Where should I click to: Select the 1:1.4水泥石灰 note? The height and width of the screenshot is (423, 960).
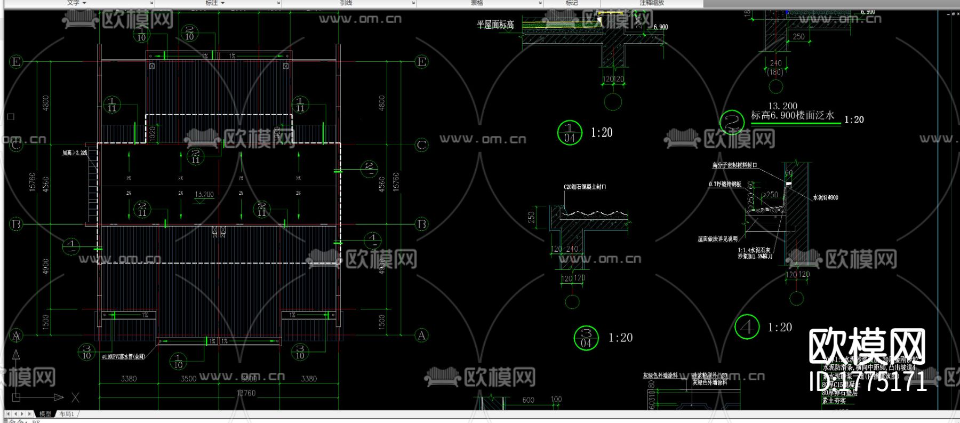(754, 250)
